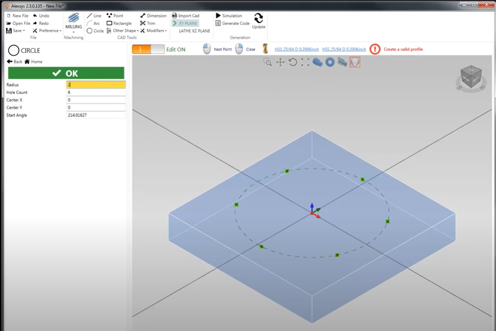Viewport: 496px width, 331px height.
Task: Toggle the highlighted transparency view icon
Action: pos(355,62)
